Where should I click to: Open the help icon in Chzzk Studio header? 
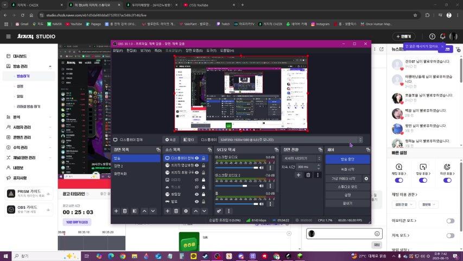(x=432, y=36)
